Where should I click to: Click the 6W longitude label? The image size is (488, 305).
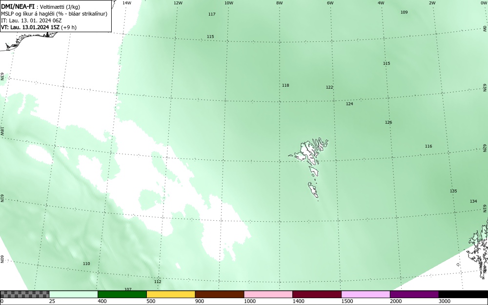330,3
